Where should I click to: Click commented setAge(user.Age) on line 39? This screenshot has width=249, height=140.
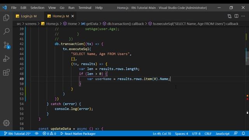pyautogui.click(x=102, y=29)
